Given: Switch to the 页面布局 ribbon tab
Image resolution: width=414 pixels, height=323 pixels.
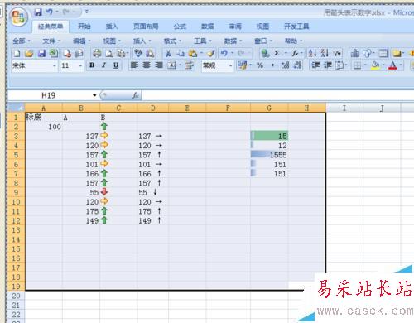Looking at the screenshot, I should (146, 27).
